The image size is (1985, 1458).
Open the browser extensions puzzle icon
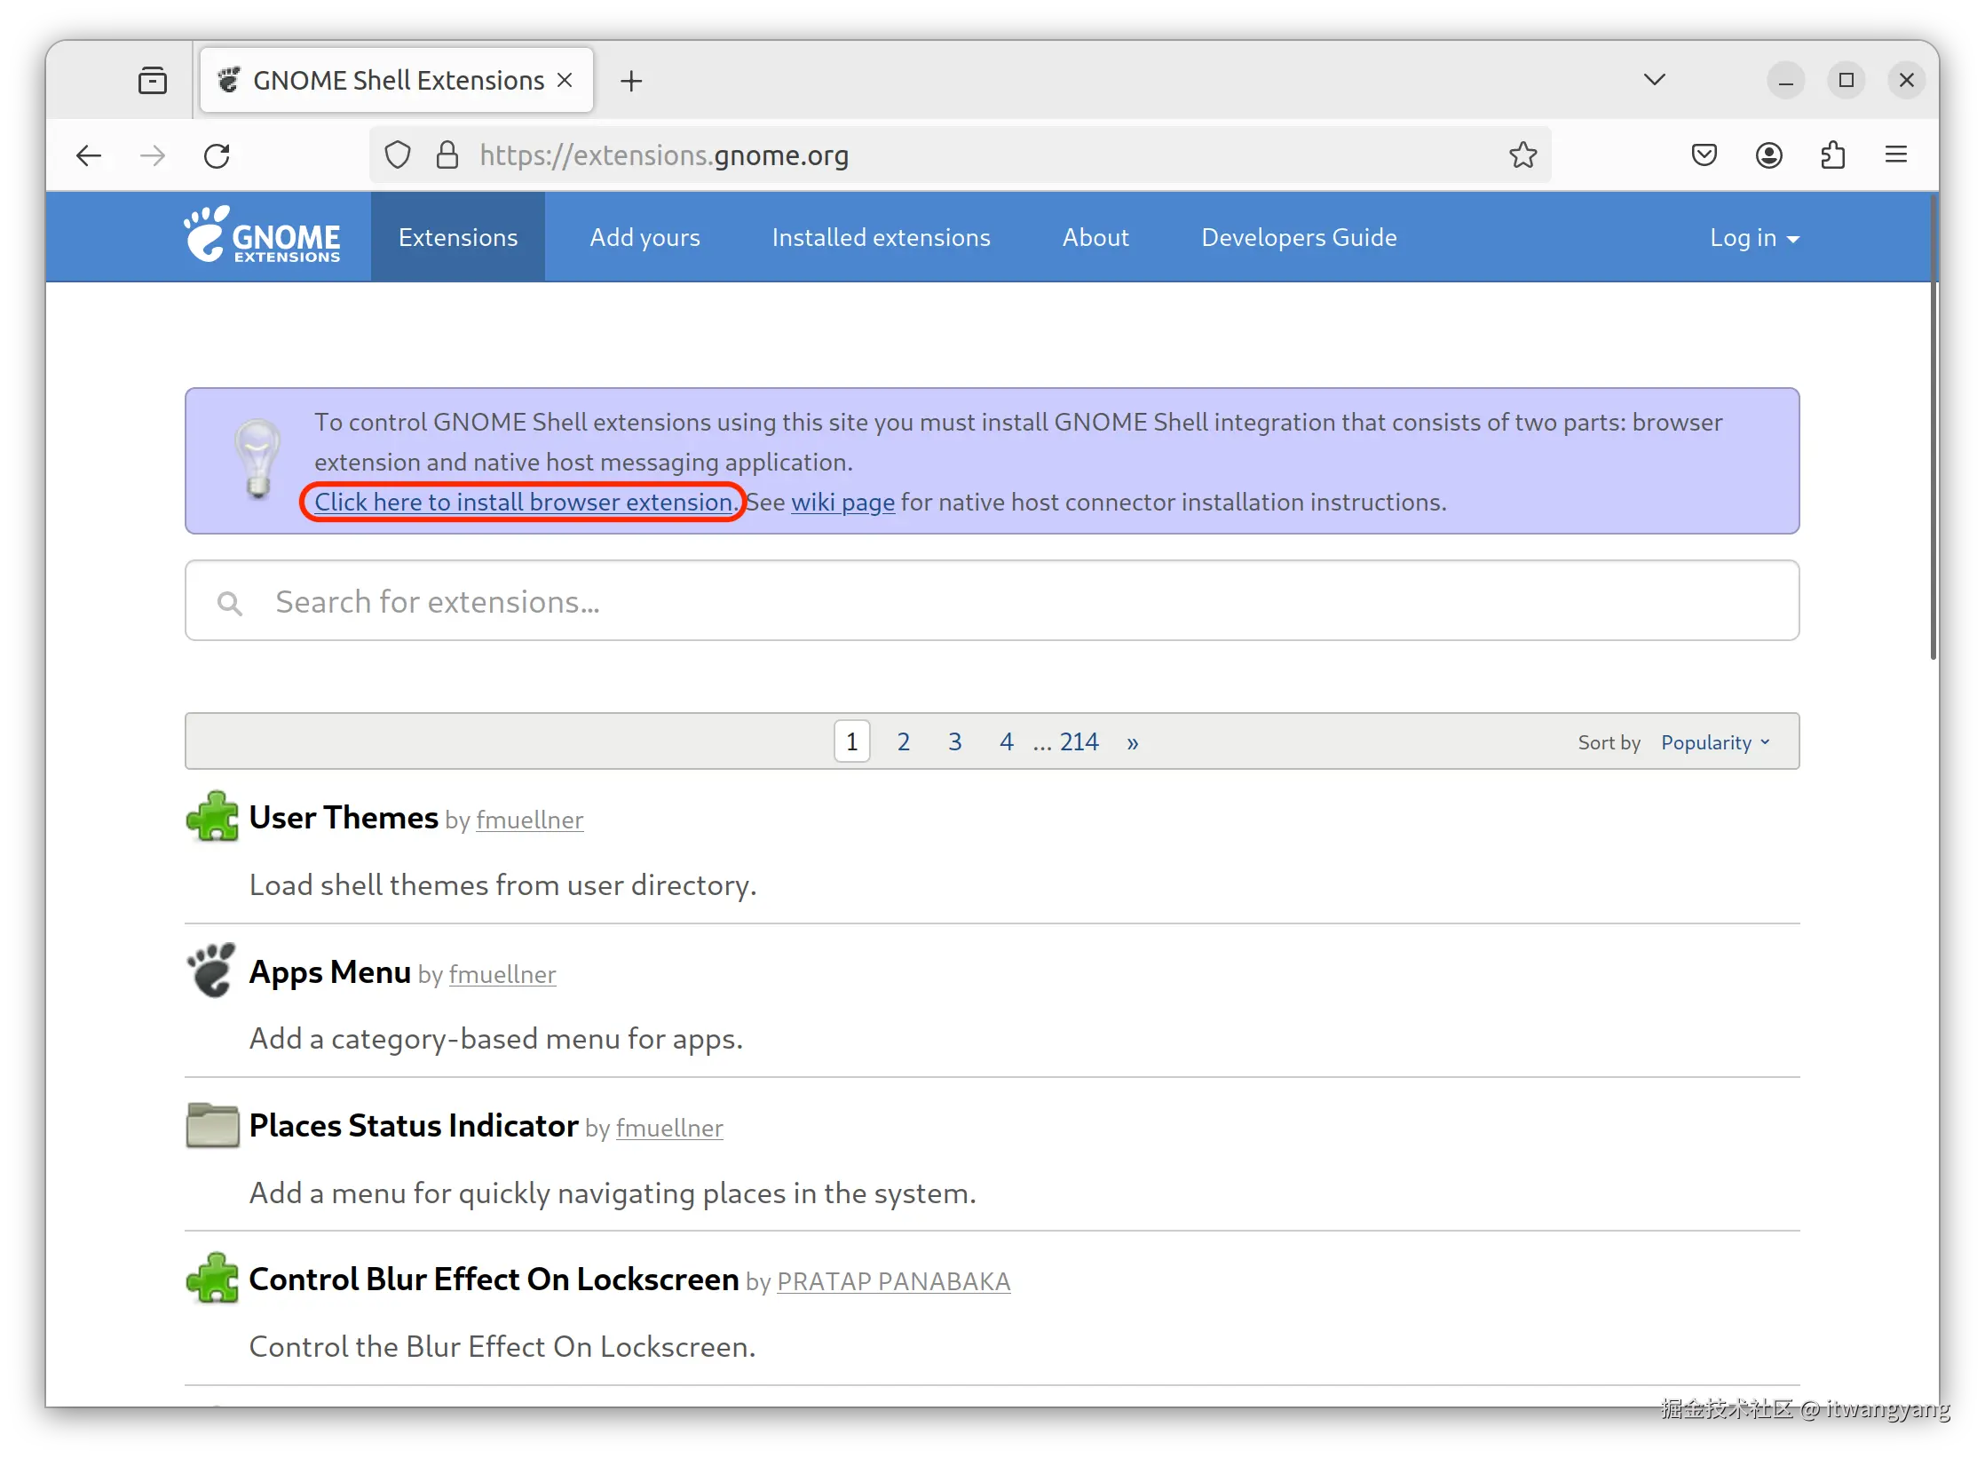[1832, 155]
